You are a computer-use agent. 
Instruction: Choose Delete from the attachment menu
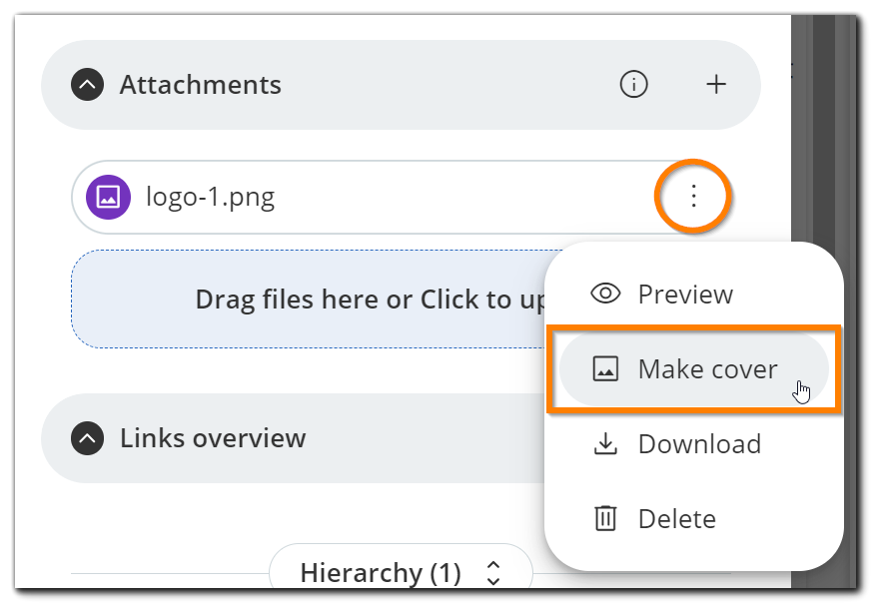point(676,519)
